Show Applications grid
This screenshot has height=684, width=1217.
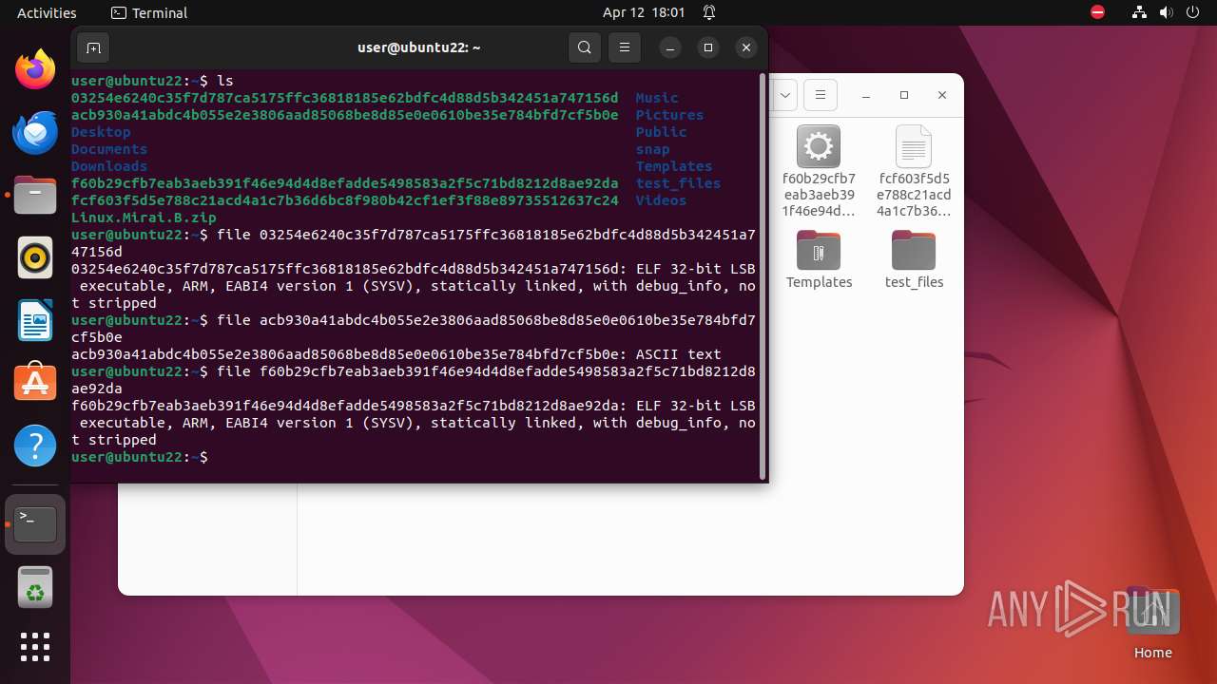[x=35, y=647]
